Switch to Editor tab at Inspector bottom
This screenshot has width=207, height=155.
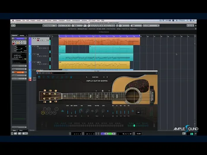pyautogui.click(x=21, y=130)
